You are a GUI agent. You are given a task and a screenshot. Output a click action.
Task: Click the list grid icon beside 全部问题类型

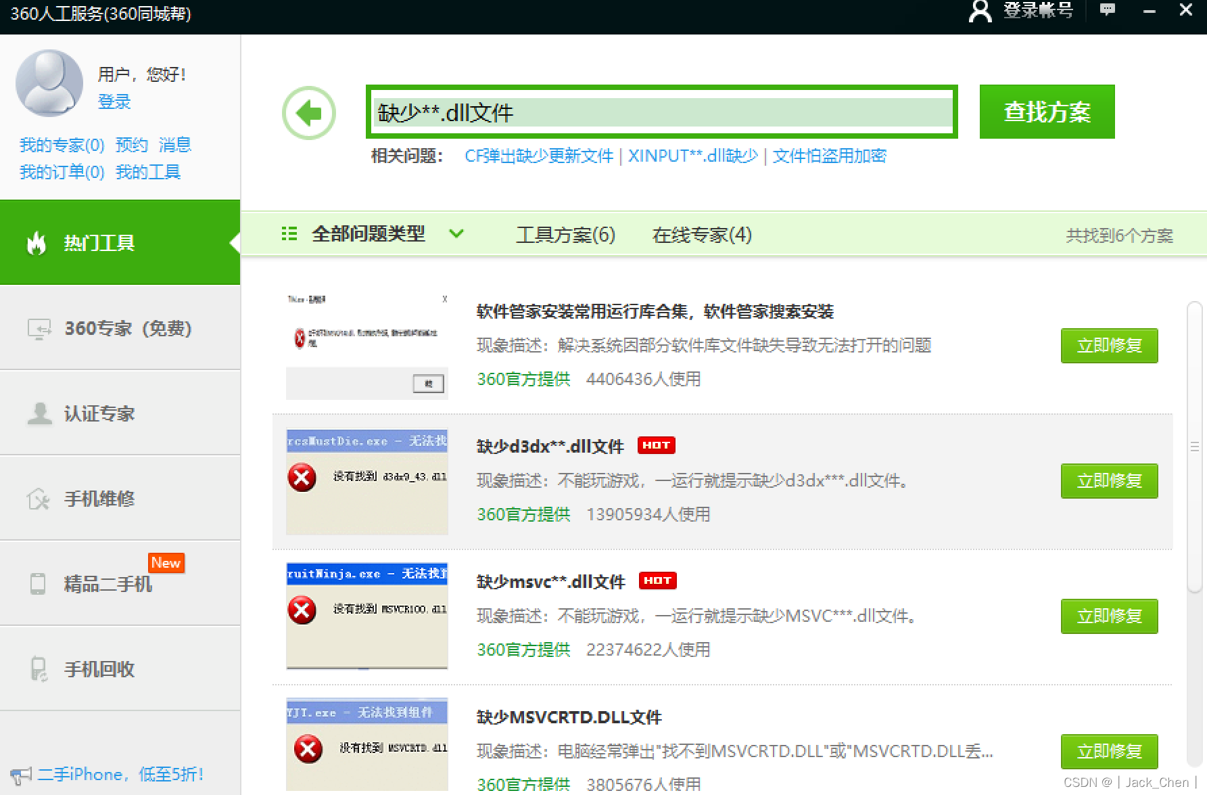pyautogui.click(x=289, y=234)
